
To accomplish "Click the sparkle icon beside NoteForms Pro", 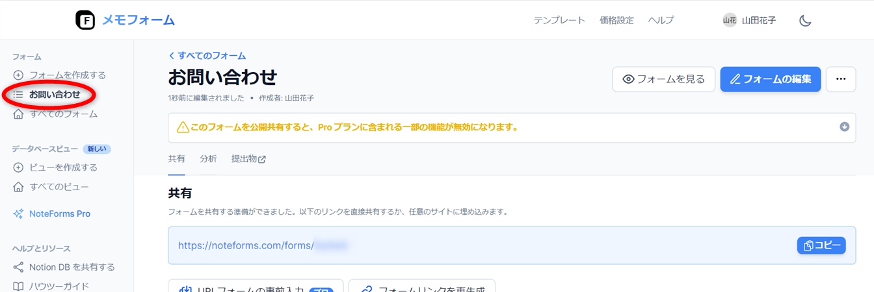I will [x=18, y=213].
